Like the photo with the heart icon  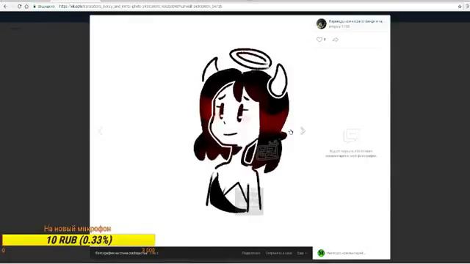click(x=319, y=40)
